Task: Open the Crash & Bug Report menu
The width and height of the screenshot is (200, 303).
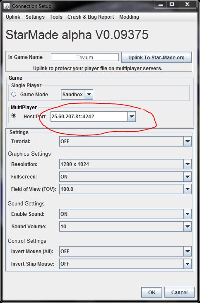Action: point(91,17)
